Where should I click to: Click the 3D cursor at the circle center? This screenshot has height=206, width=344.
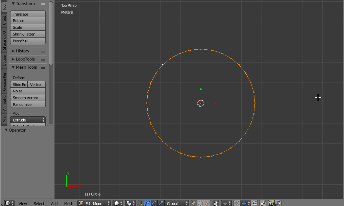pyautogui.click(x=201, y=103)
